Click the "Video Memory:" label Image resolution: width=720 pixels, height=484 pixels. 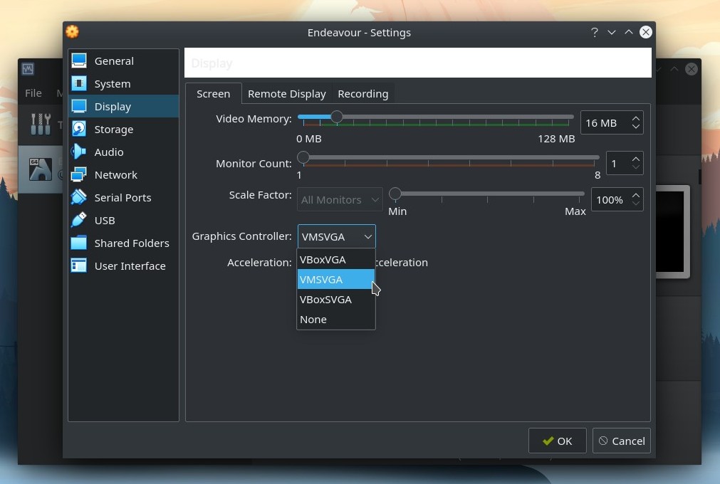[x=254, y=119]
